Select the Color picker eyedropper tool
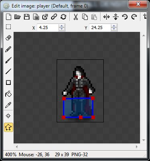 [8, 105]
